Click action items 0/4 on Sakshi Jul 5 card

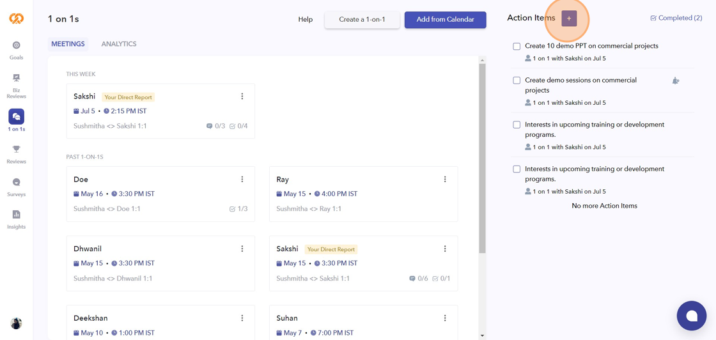[x=238, y=126]
